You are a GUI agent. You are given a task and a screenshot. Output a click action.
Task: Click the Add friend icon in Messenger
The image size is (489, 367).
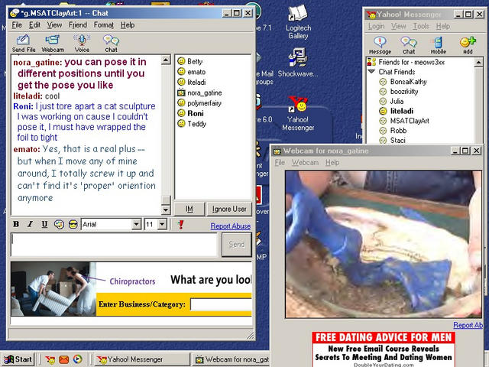click(x=468, y=45)
